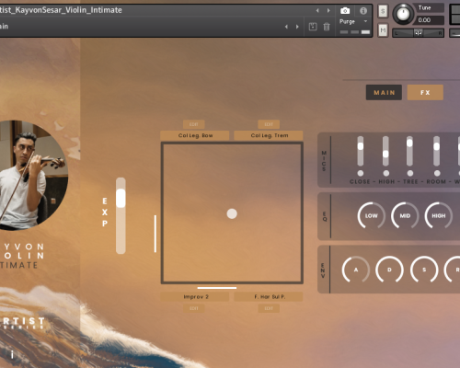Click the D decay envelope knob
This screenshot has height=368, width=460.
[389, 270]
